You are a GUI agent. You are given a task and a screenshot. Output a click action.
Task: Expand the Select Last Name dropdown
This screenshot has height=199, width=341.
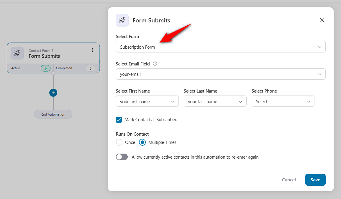215,101
